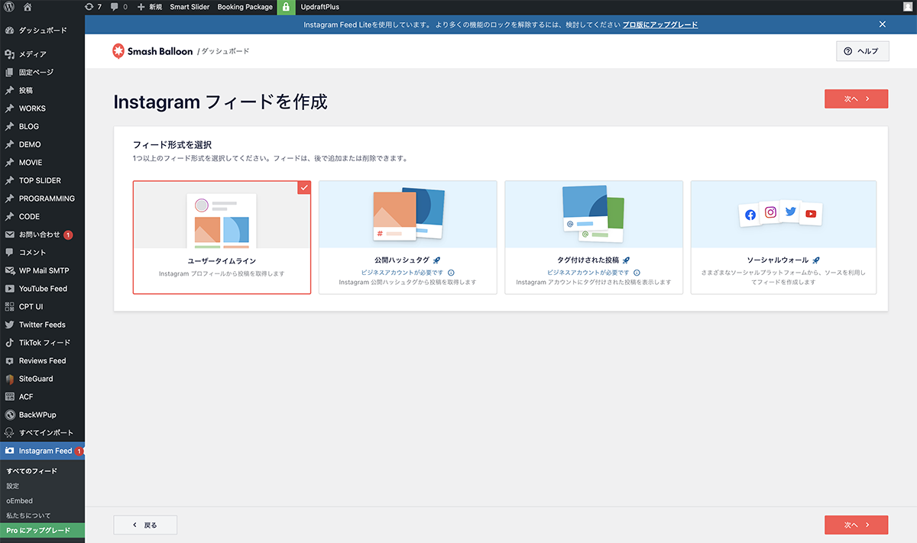Screen dimensions: 917x543
Task: Open the ヘルプ help button
Action: coord(862,51)
